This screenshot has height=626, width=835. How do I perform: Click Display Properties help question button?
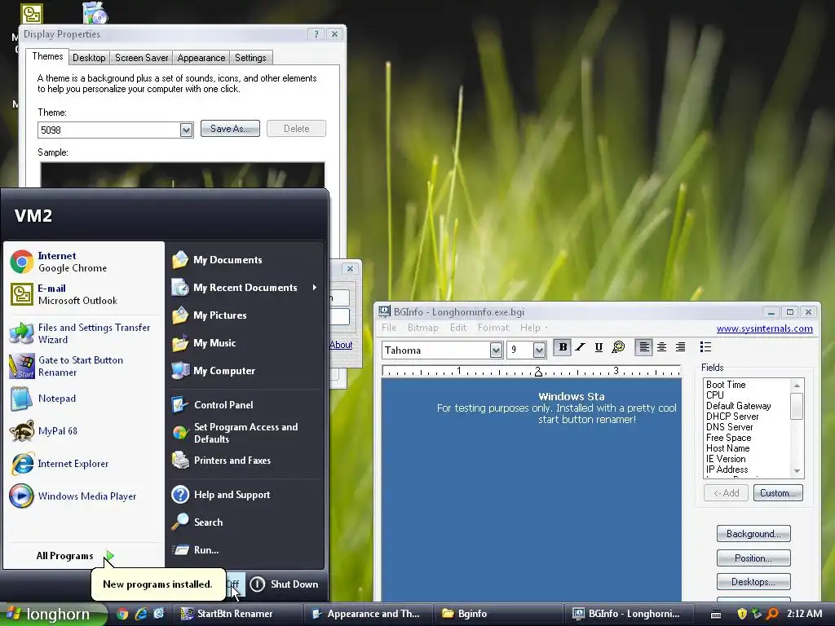(x=316, y=34)
